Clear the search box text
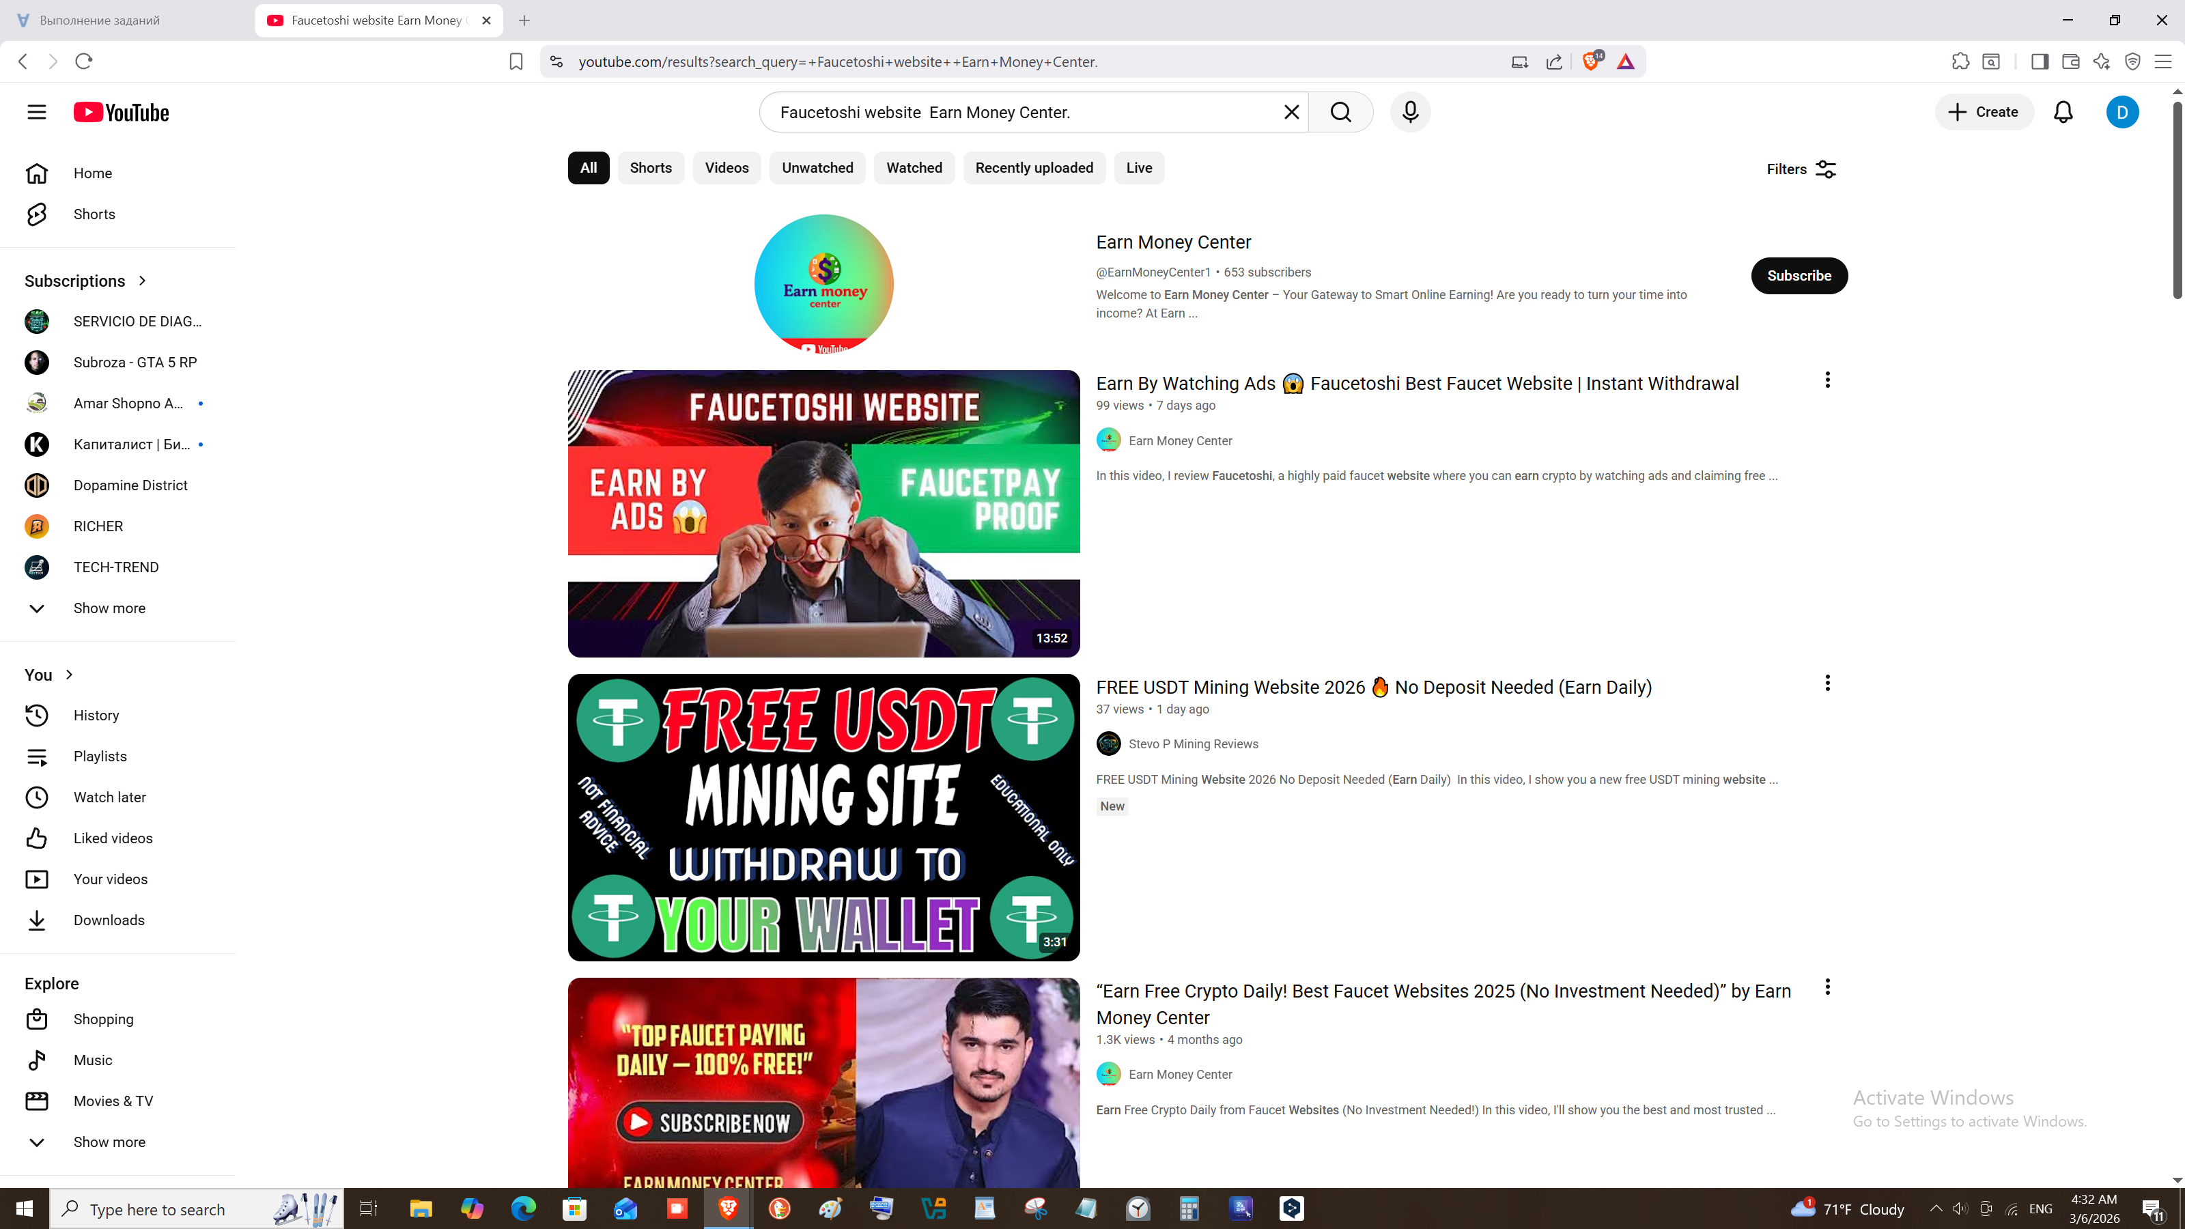The image size is (2185, 1229). [1291, 112]
